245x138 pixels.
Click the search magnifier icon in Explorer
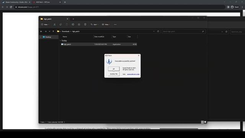(x=203, y=31)
